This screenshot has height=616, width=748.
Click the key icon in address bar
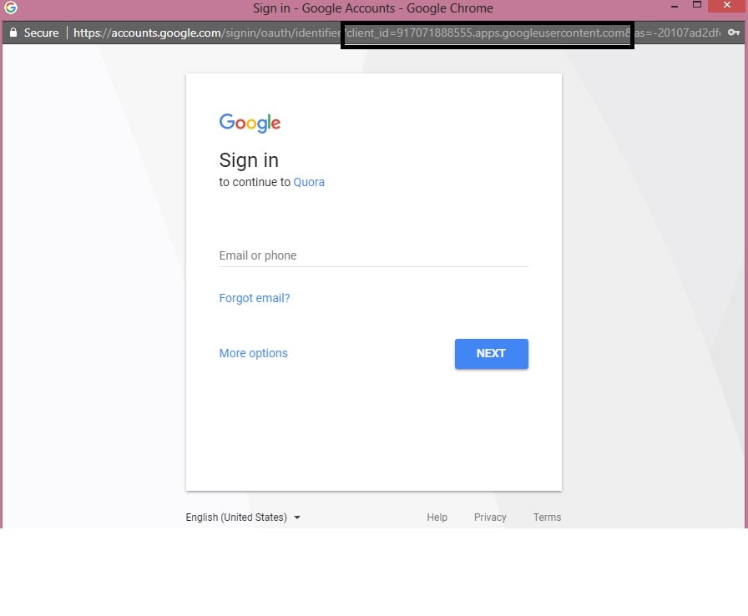tap(733, 33)
